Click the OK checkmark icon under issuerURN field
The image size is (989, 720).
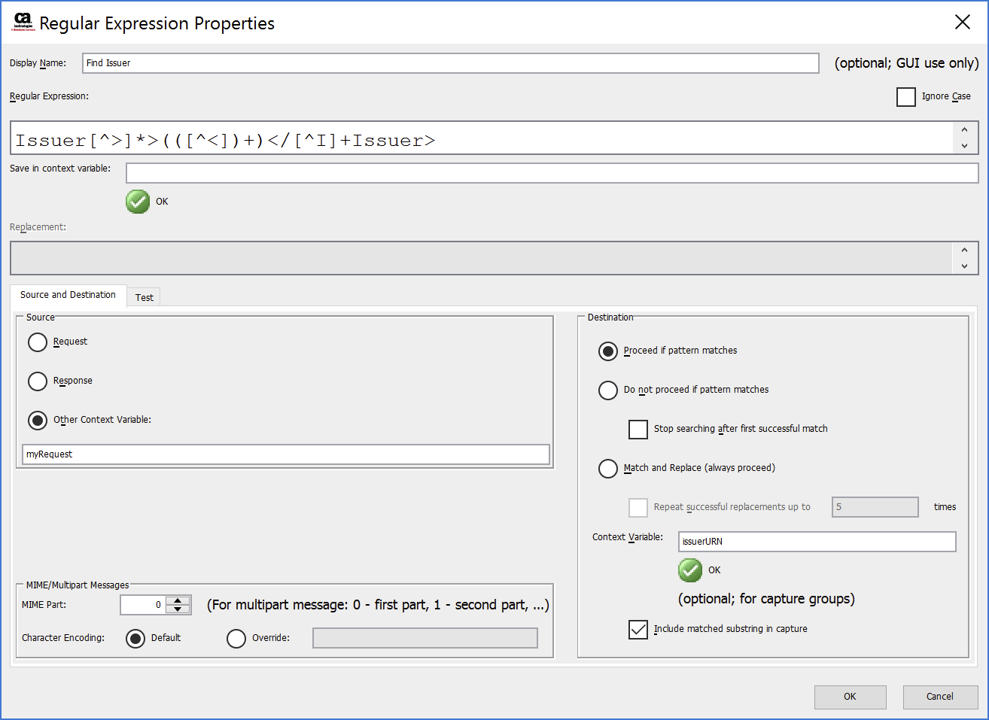click(690, 570)
